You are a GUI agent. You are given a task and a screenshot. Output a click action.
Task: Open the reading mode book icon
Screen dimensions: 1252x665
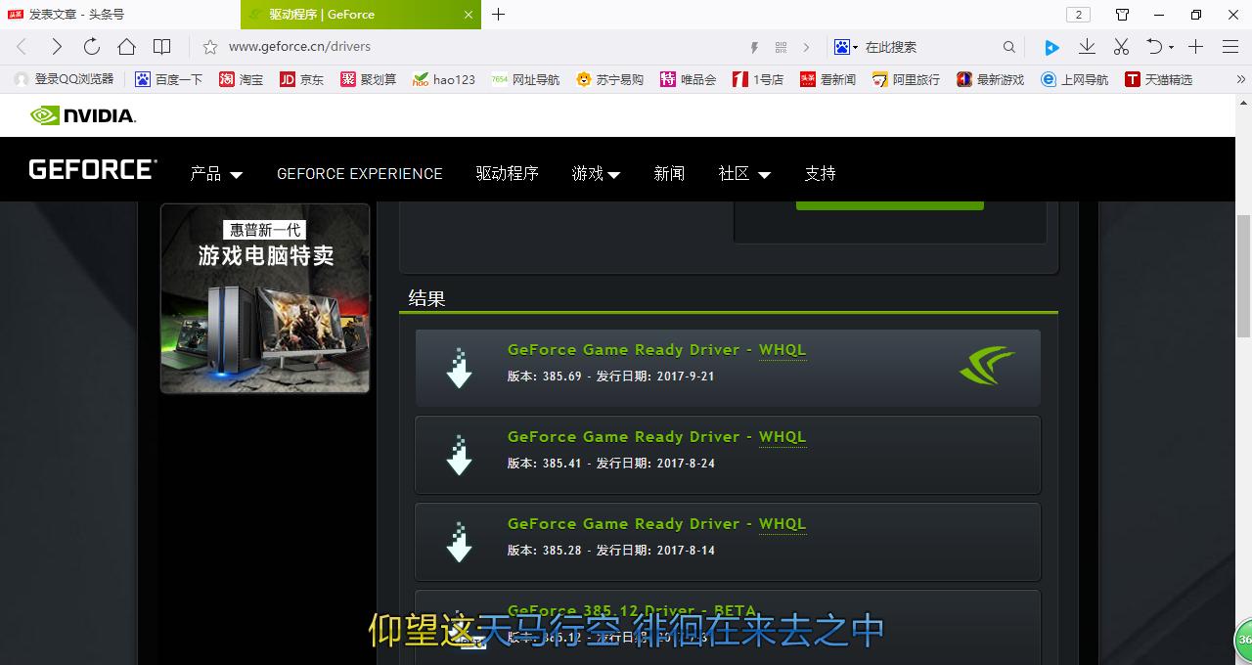(162, 47)
